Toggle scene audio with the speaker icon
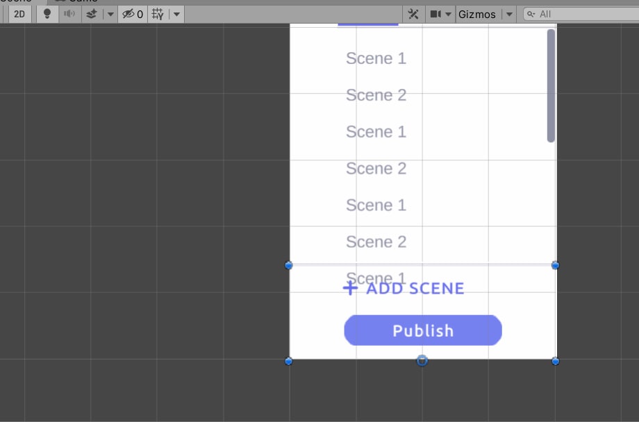The image size is (639, 422). click(69, 15)
